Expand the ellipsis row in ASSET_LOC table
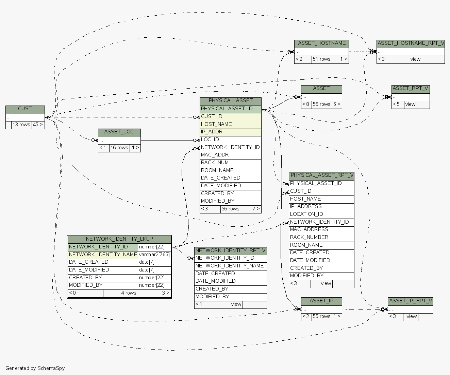This screenshot has width=450, height=375. [119, 140]
